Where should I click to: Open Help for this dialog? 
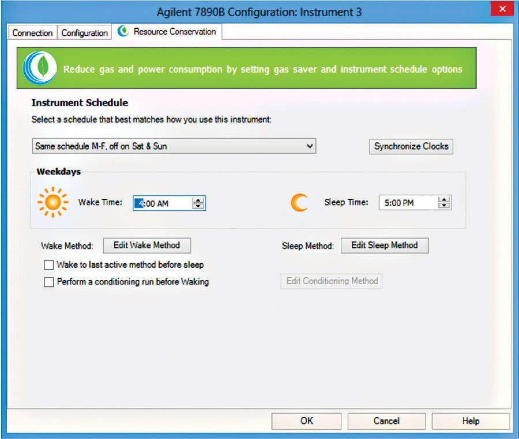click(471, 421)
